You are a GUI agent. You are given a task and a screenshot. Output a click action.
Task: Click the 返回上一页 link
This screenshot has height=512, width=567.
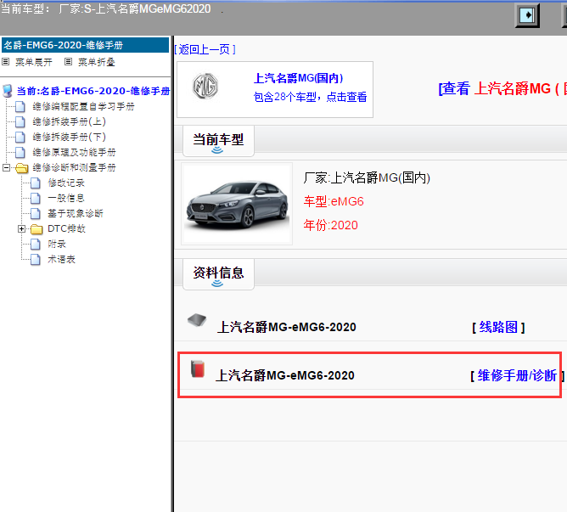[205, 49]
